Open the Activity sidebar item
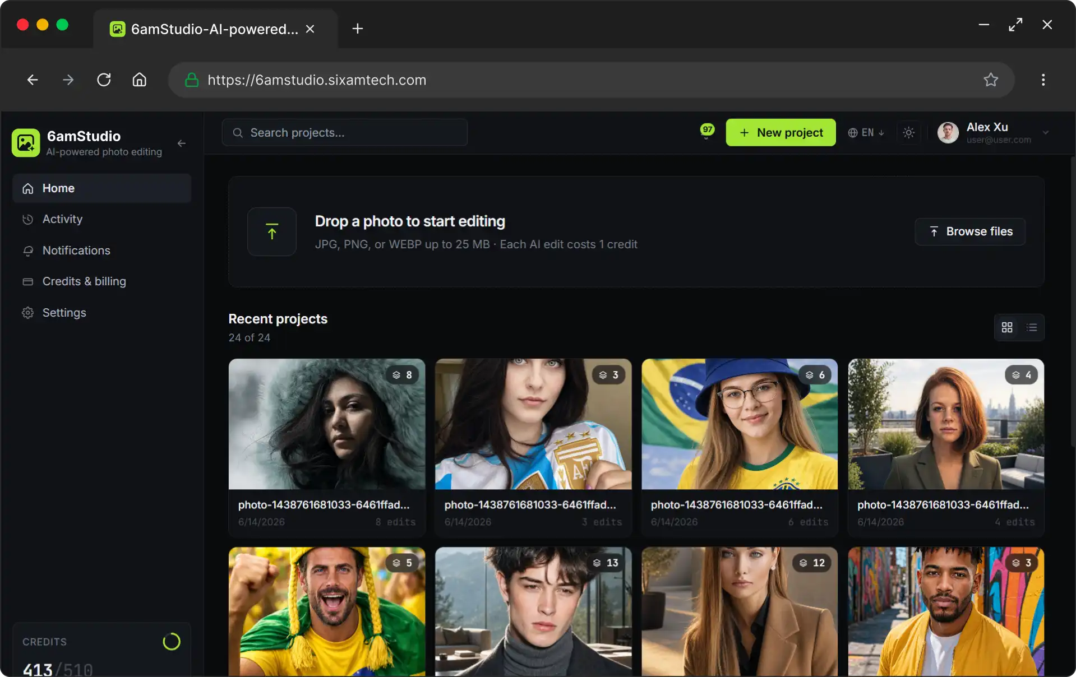 (101, 219)
